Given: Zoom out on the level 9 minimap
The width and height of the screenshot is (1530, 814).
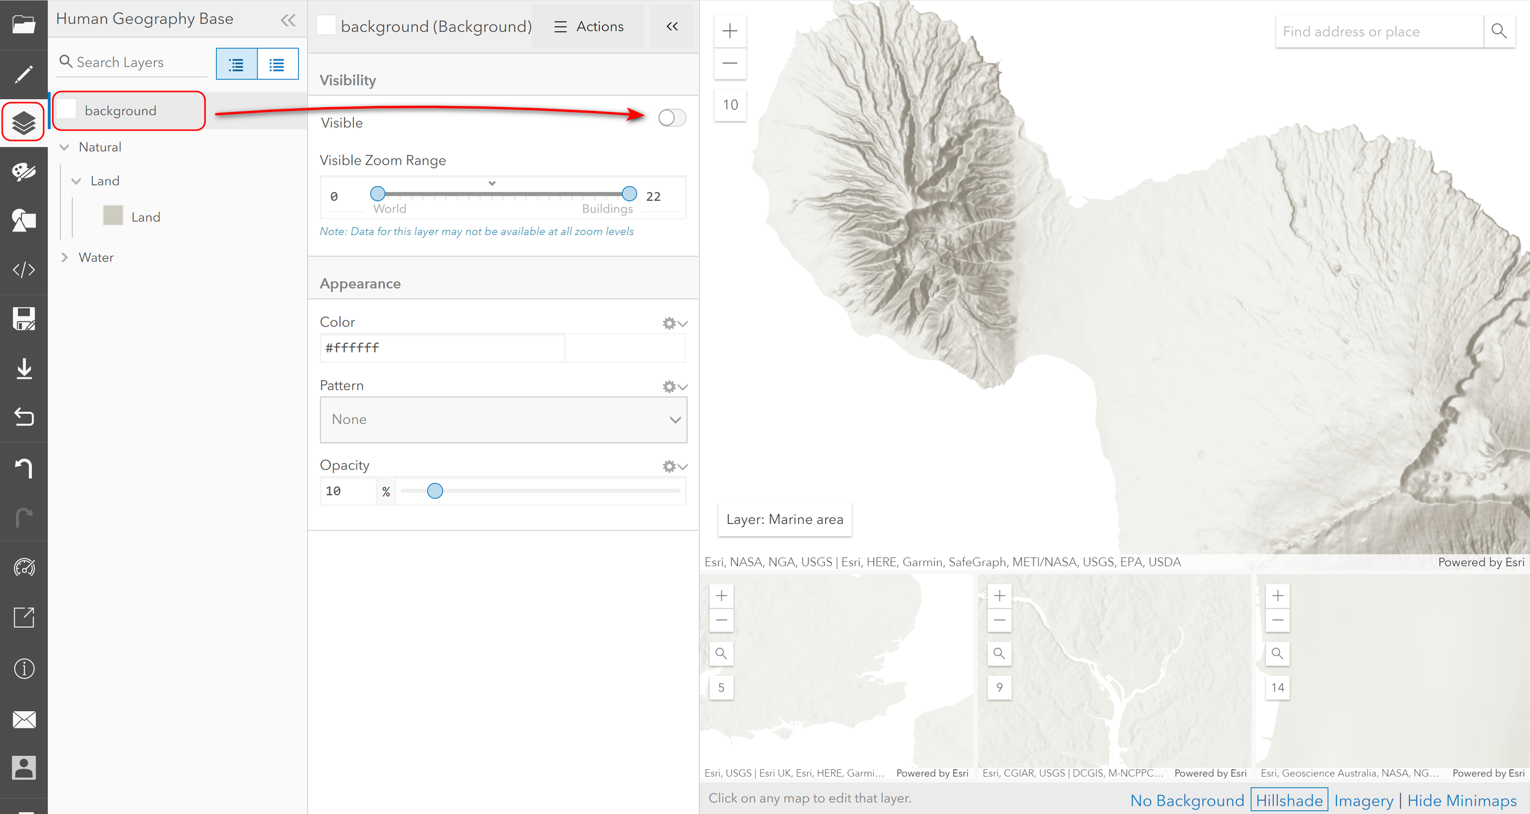Looking at the screenshot, I should coord(999,620).
